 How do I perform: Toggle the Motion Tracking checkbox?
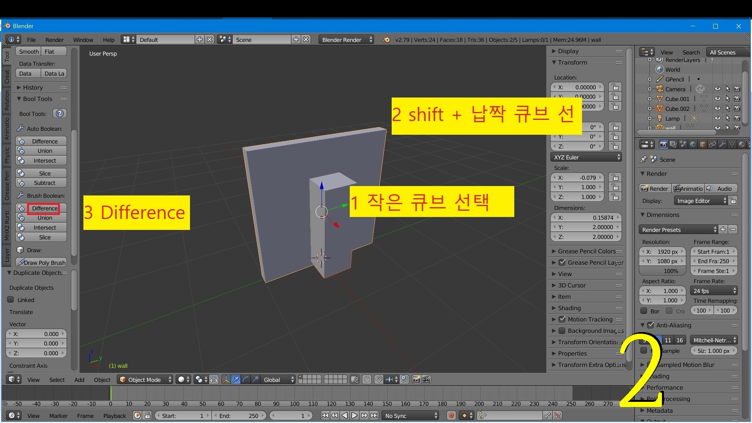point(562,319)
